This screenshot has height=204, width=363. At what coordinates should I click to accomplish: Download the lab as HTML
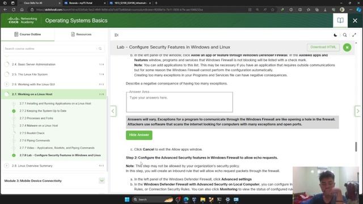pyautogui.click(x=323, y=47)
